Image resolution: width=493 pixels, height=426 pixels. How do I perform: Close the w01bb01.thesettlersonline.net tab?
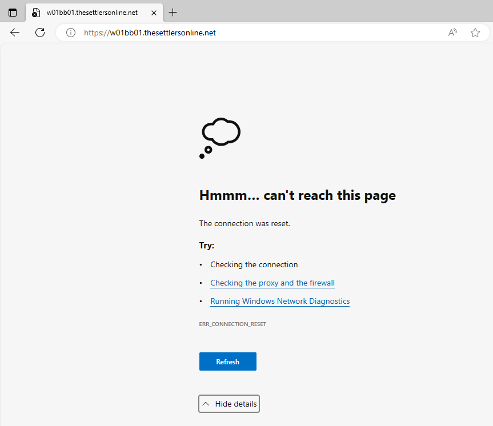(x=154, y=13)
